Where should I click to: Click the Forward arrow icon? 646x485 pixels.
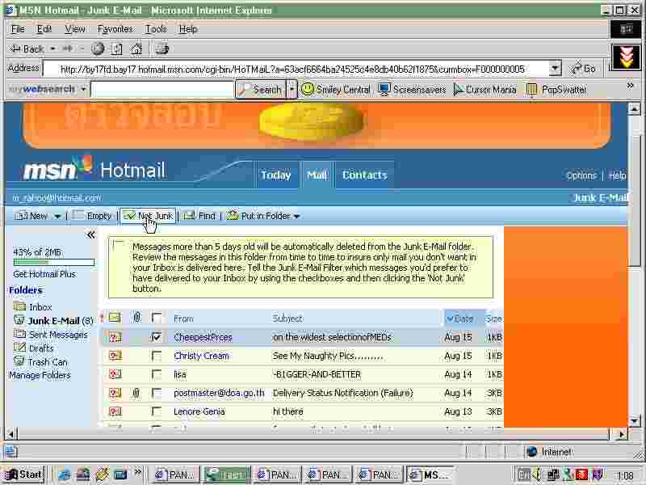coord(68,48)
